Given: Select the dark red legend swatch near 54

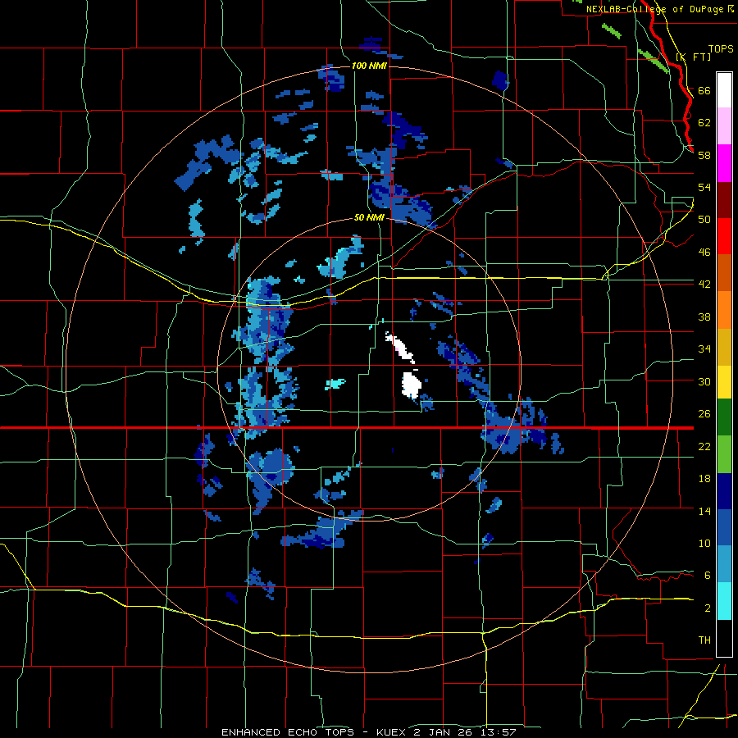Looking at the screenshot, I should pyautogui.click(x=724, y=201).
